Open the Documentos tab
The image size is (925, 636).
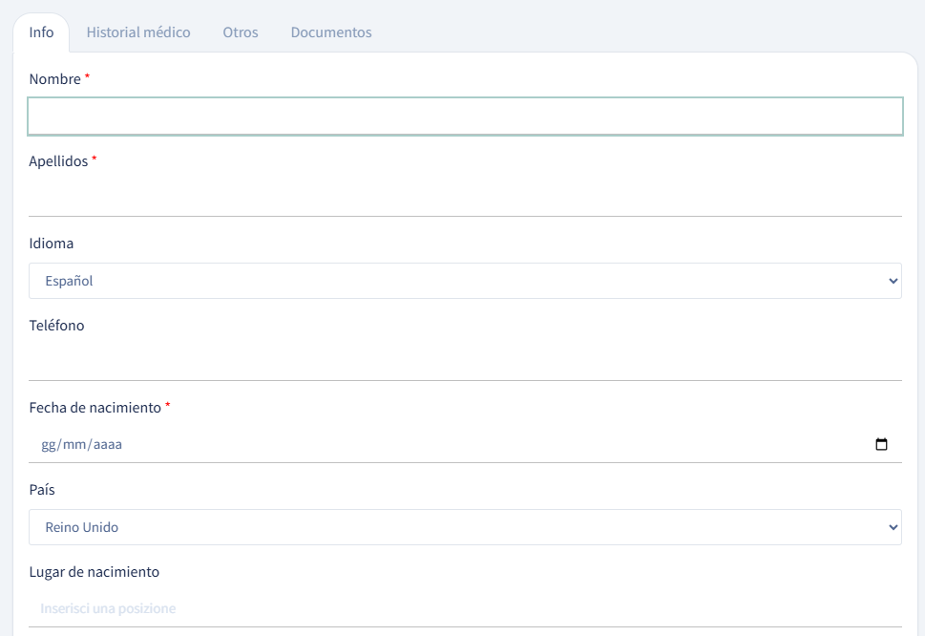tap(331, 32)
